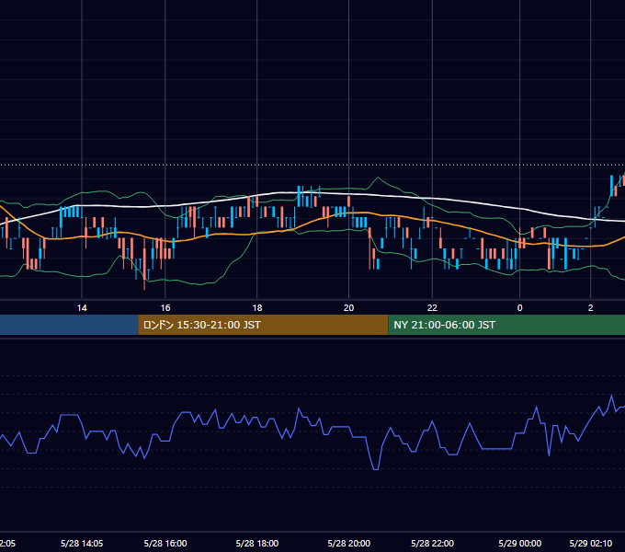
Task: Click the 20 hour axis label
Action: [348, 308]
